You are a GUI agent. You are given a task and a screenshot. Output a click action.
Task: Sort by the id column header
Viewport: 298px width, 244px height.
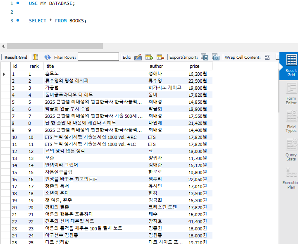pyautogui.click(x=19, y=66)
